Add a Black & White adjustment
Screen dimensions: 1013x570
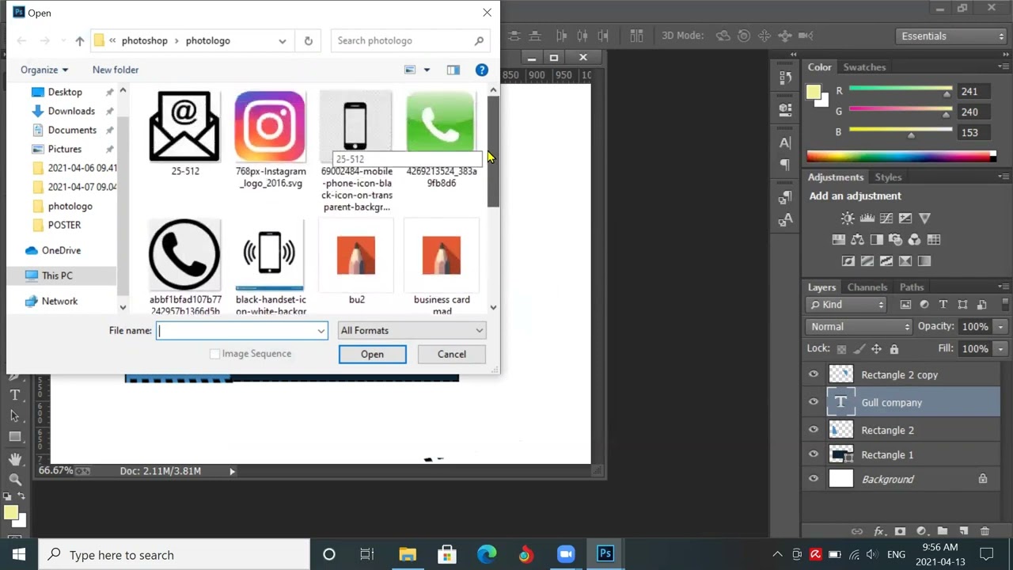pos(877,240)
